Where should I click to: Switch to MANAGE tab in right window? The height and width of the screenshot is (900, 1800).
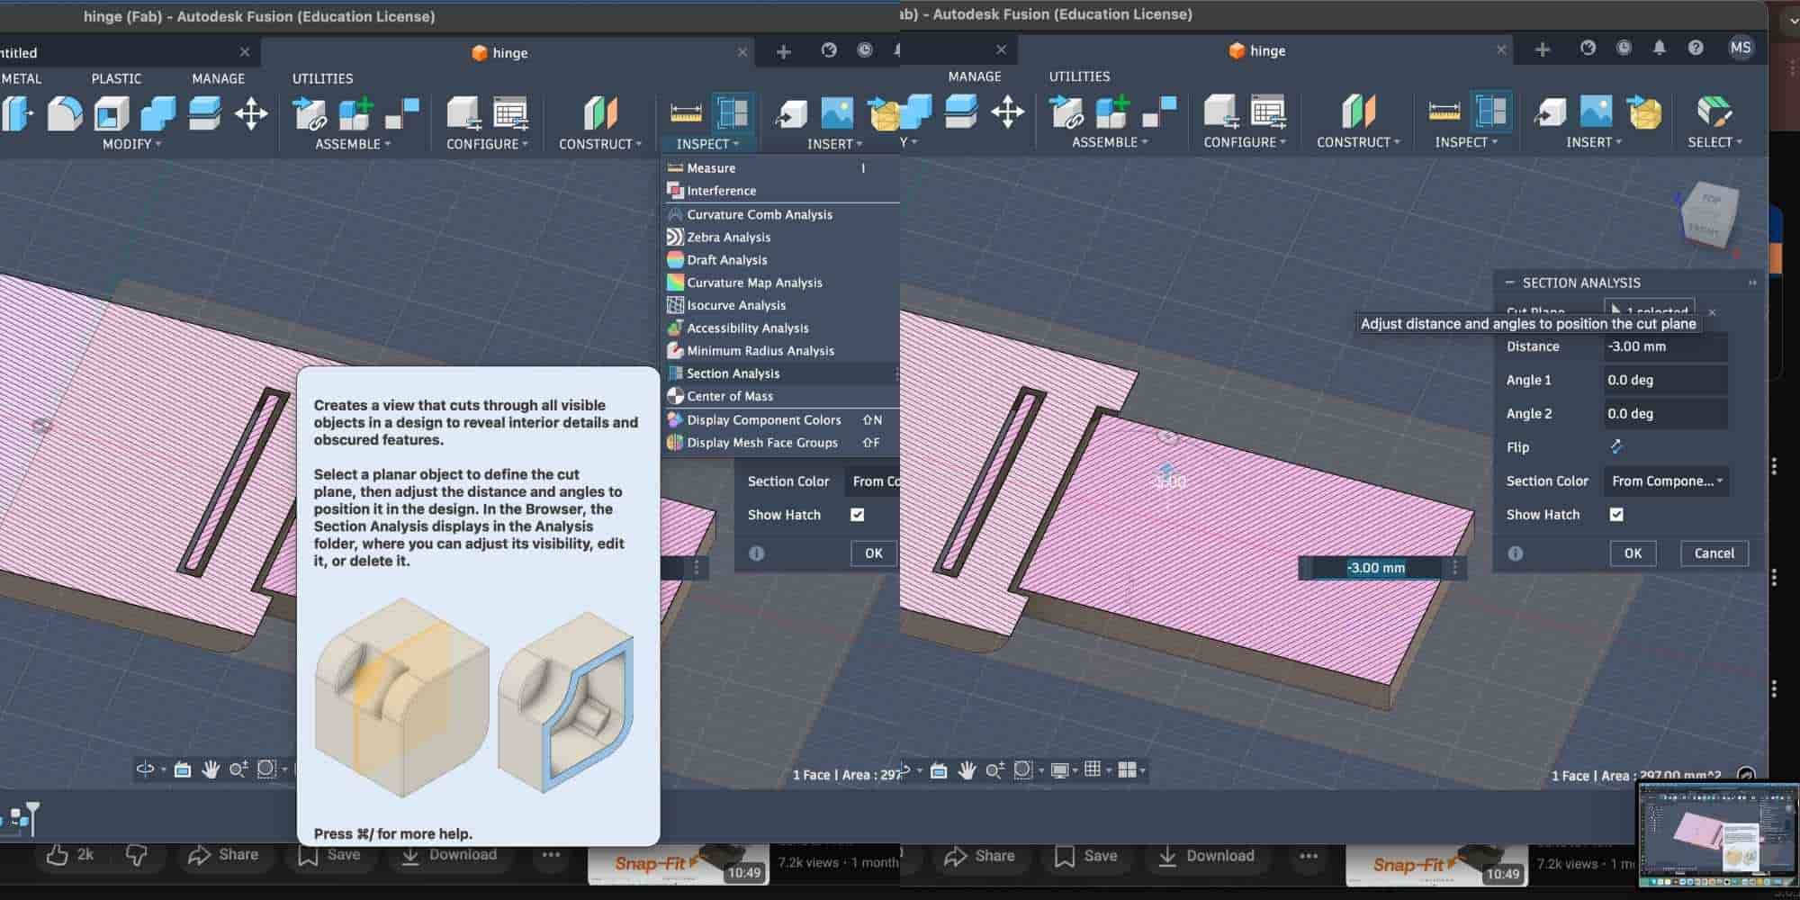[x=975, y=76]
